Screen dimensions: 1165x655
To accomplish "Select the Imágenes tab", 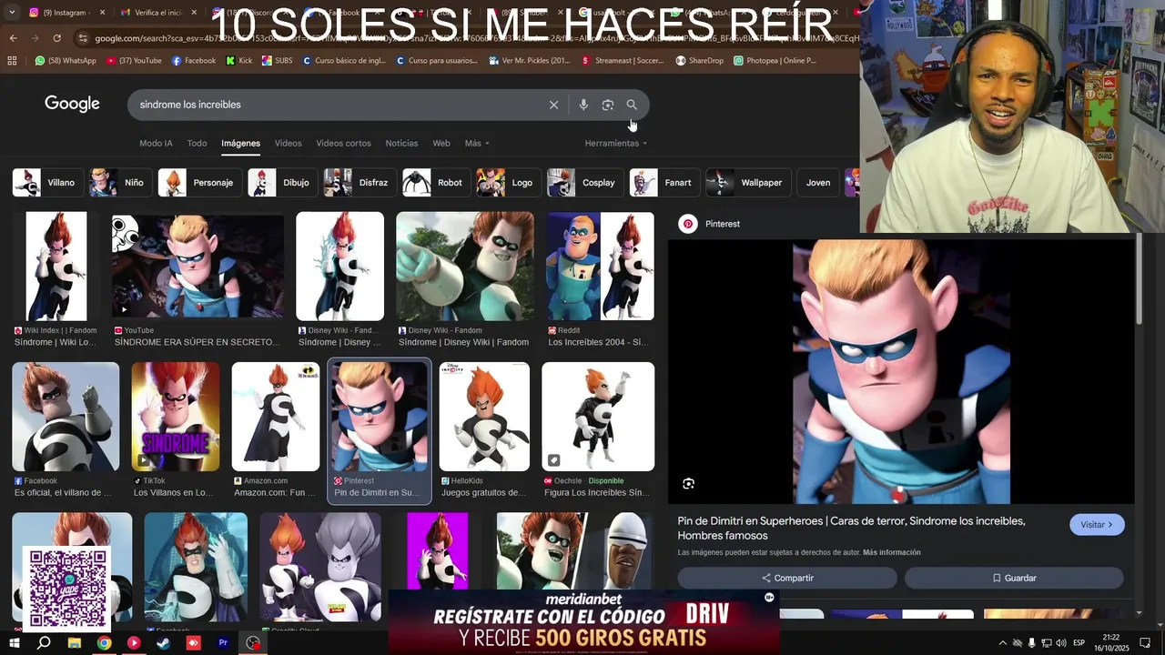I will coord(240,143).
